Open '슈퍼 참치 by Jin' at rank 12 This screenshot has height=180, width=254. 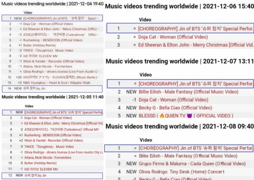coord(35,175)
